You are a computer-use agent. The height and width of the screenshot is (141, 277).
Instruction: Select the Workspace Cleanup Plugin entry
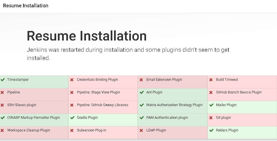29,130
